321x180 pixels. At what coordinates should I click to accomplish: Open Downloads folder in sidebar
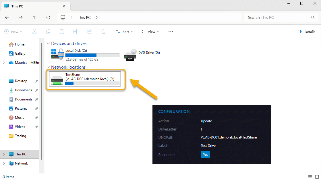(23, 90)
